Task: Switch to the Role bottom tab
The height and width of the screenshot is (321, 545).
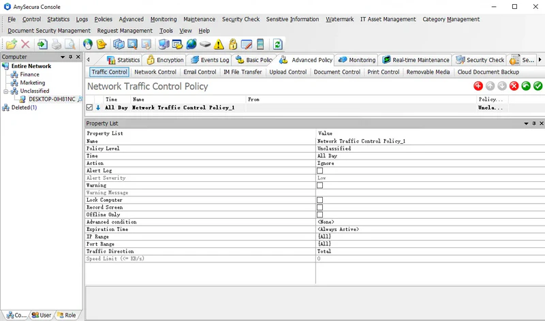Action: coord(66,315)
